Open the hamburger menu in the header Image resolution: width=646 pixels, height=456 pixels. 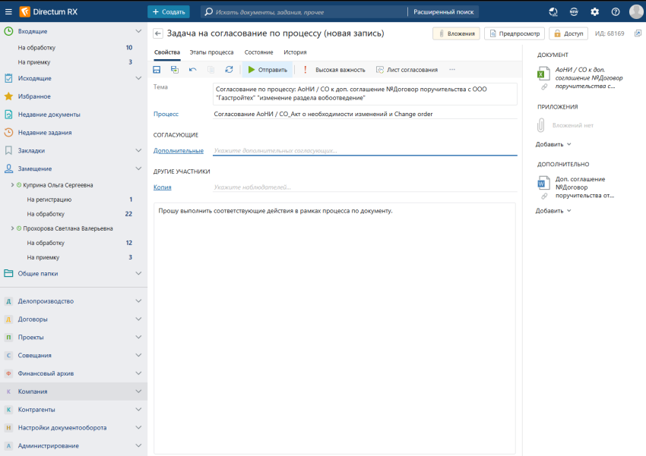pos(8,11)
